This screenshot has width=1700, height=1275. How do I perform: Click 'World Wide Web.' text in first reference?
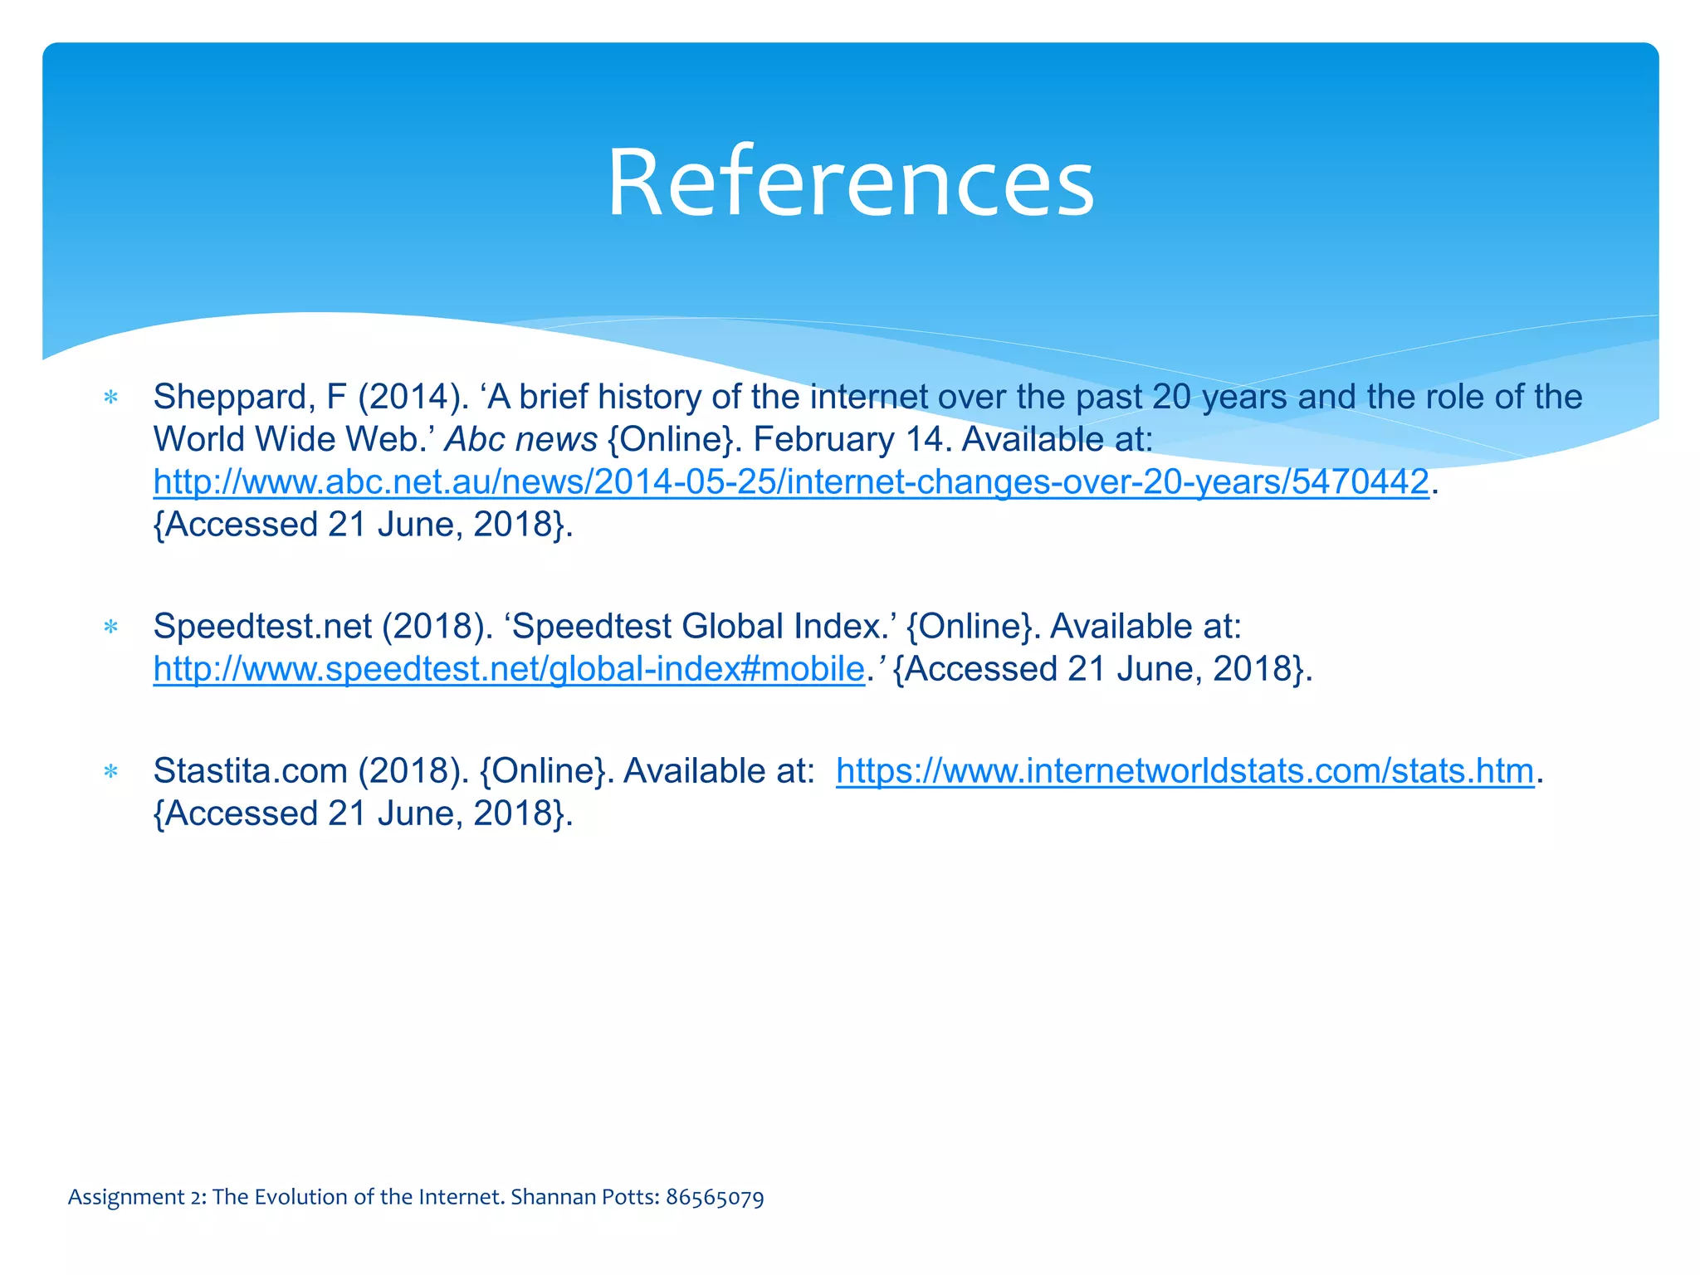tap(296, 439)
